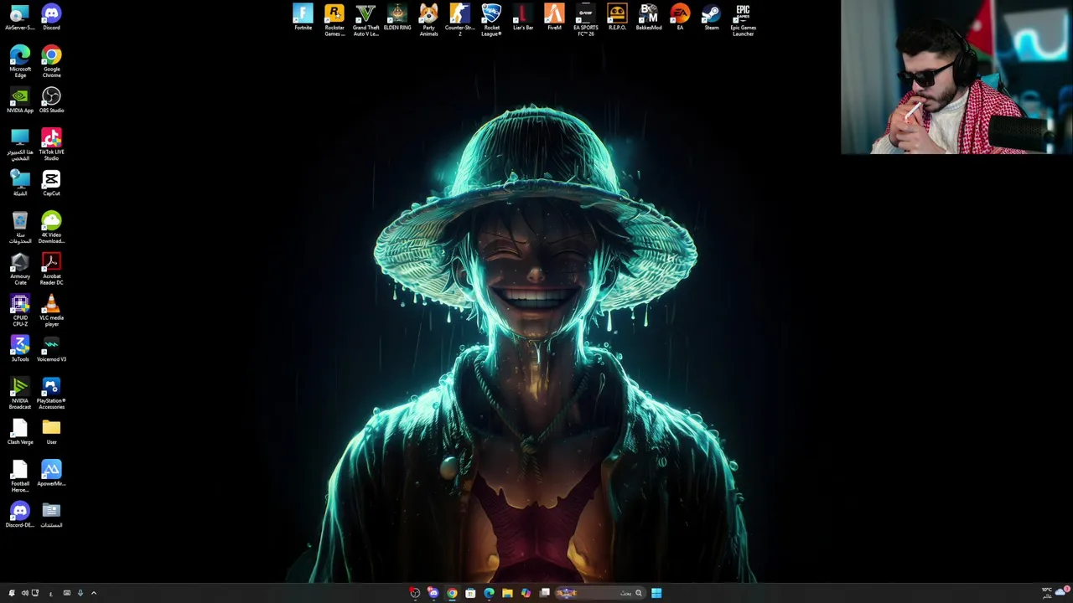1073x603 pixels.
Task: Select the EA SPORTS FC 26 shortcut
Action: [586, 20]
